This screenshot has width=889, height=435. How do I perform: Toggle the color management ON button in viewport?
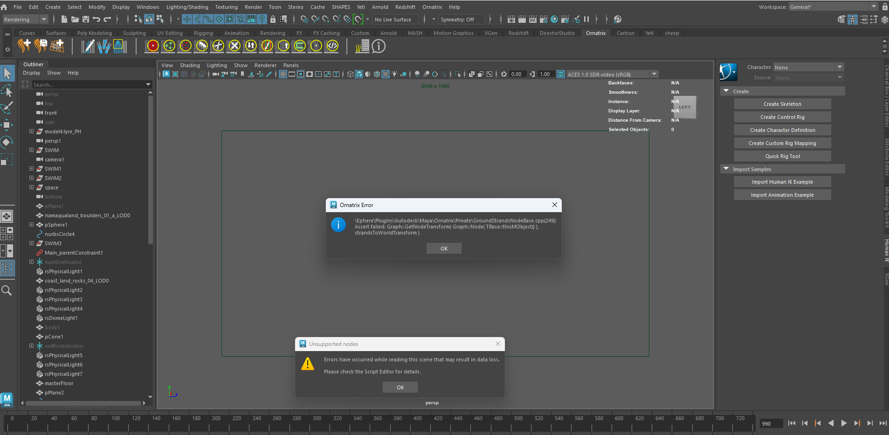[x=561, y=74]
